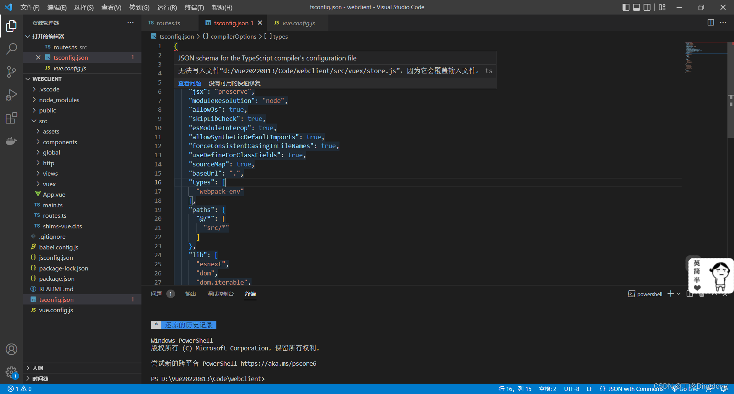Open the Docker view in the activity bar
The width and height of the screenshot is (734, 394).
[11, 141]
